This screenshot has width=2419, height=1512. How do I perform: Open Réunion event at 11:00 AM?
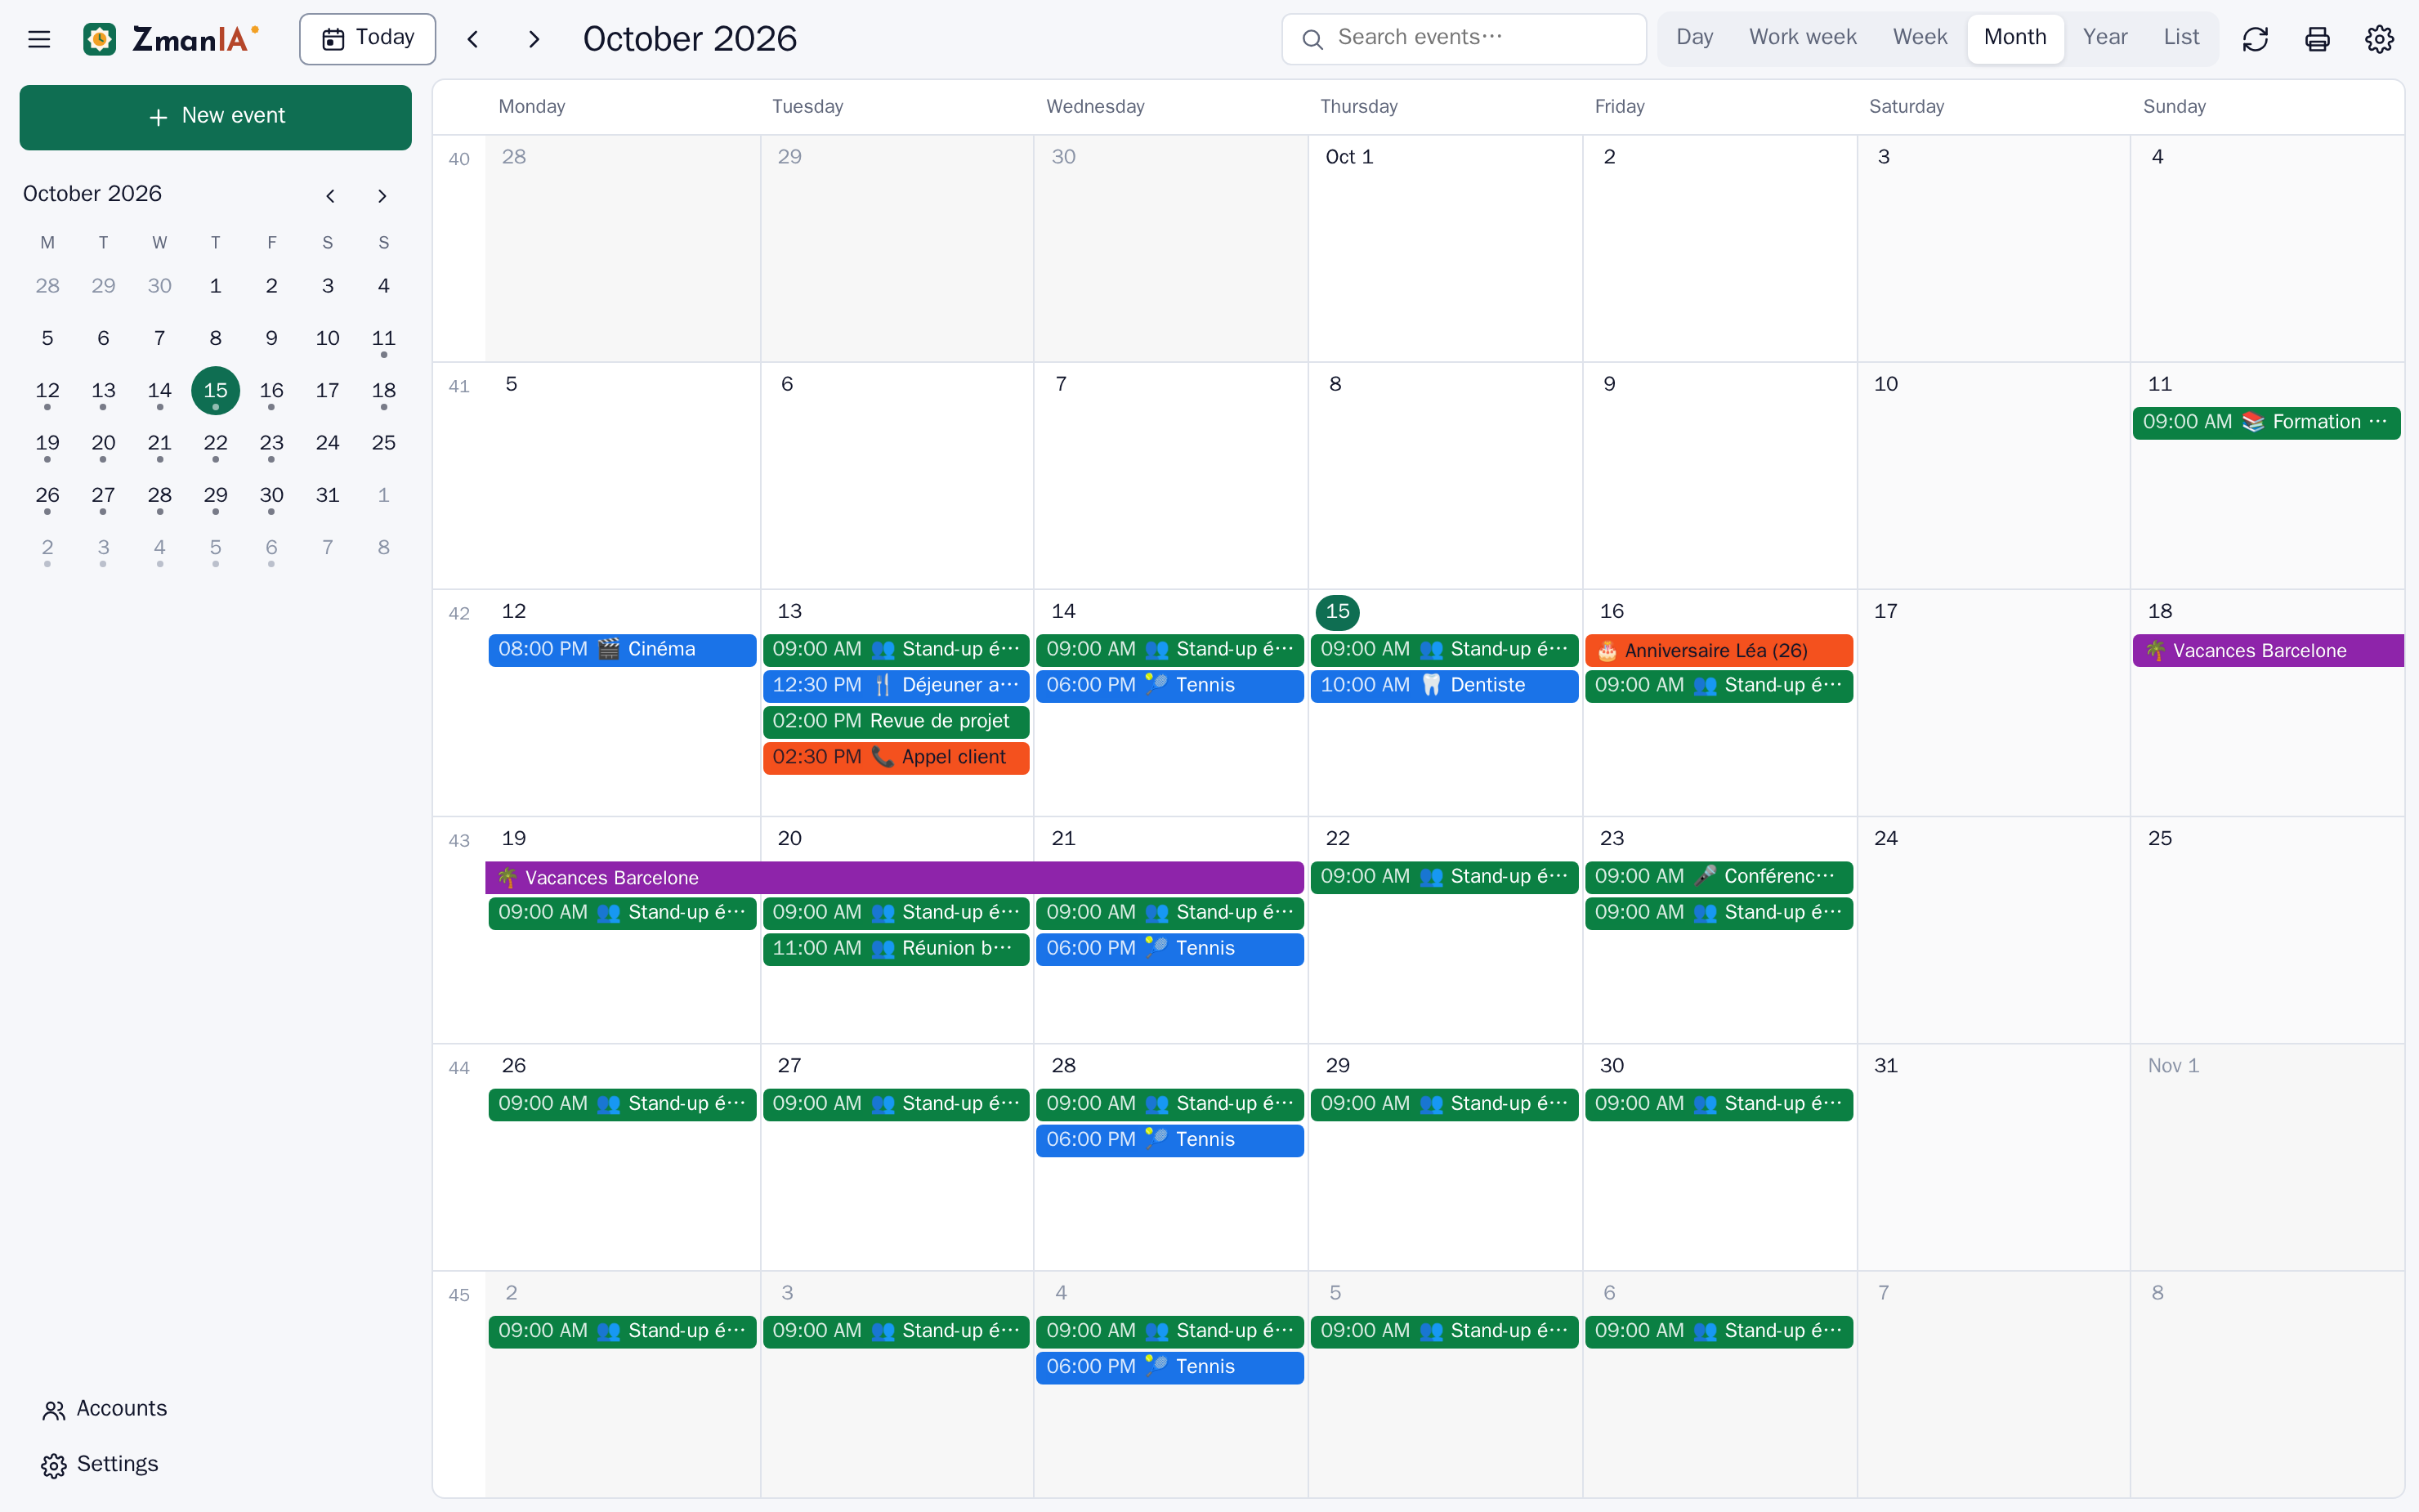click(896, 949)
